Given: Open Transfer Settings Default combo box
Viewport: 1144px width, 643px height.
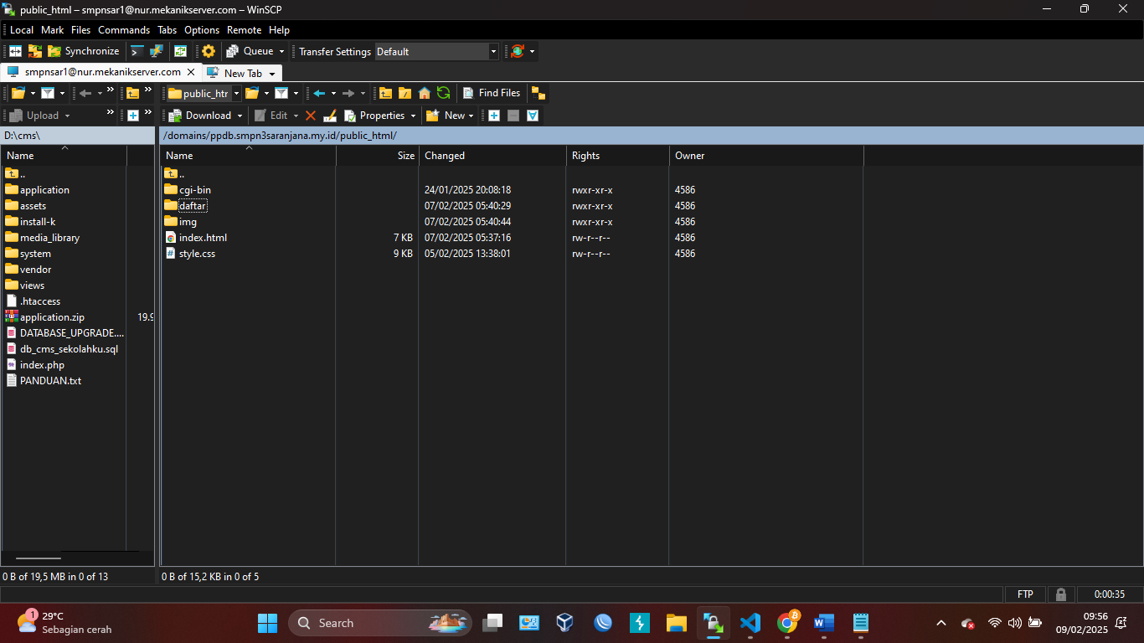Looking at the screenshot, I should (x=436, y=51).
